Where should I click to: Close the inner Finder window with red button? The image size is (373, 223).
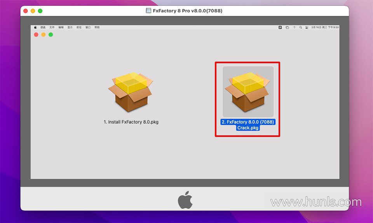tap(36, 35)
